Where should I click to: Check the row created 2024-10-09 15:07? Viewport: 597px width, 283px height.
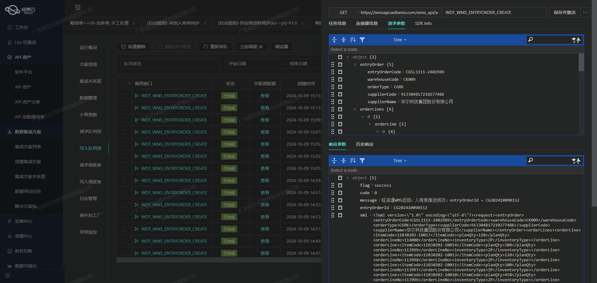[124, 132]
